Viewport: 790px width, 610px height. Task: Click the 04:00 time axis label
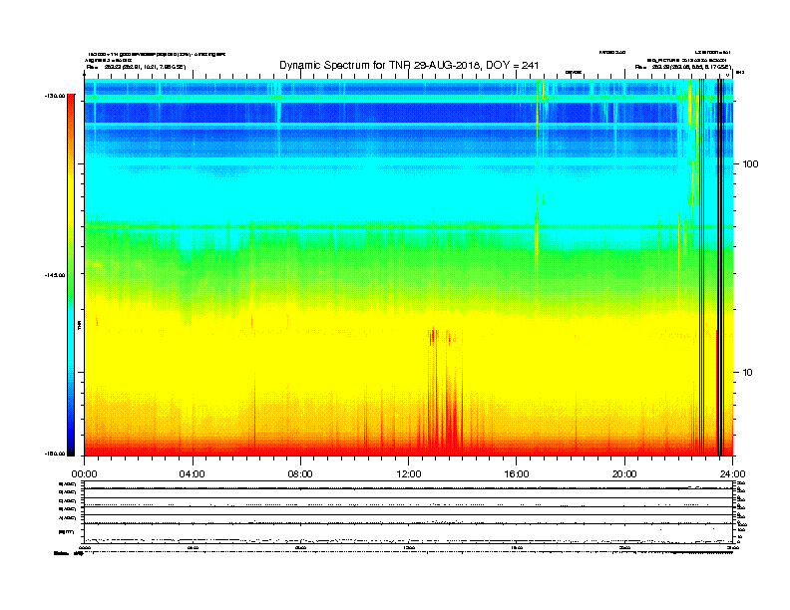(193, 474)
